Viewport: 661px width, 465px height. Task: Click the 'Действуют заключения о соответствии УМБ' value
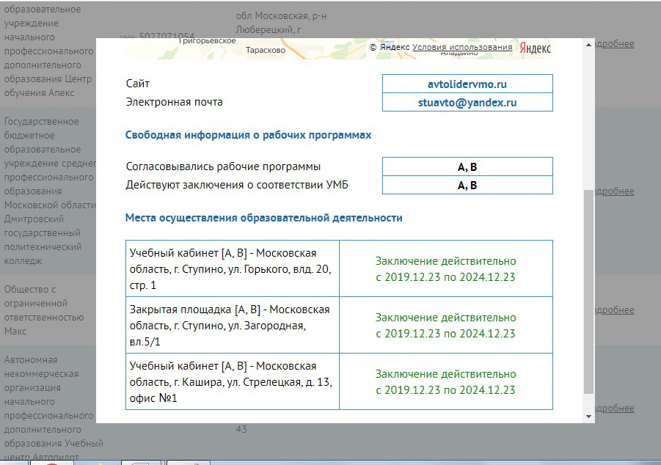coord(467,185)
